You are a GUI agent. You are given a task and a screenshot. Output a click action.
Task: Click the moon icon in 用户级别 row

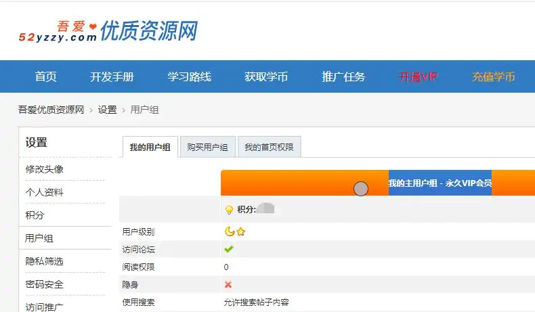coord(230,232)
